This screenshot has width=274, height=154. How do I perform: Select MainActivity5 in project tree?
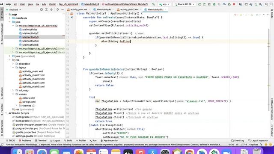(x=30, y=44)
